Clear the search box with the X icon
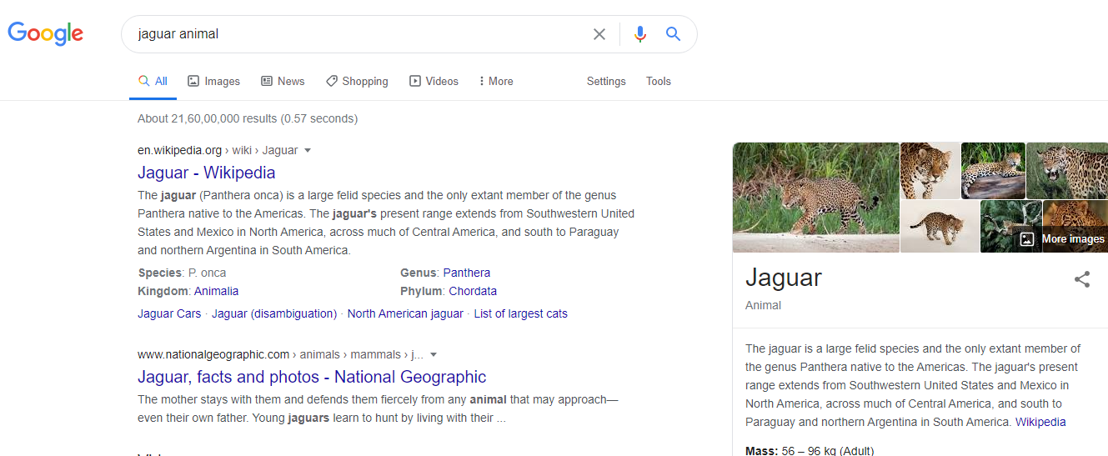The width and height of the screenshot is (1108, 456). (599, 34)
